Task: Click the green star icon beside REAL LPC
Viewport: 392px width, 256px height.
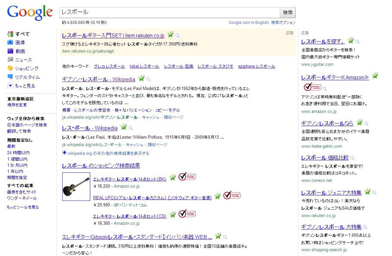Action: 217,196
